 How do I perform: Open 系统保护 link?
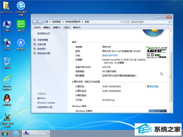coord(41,49)
